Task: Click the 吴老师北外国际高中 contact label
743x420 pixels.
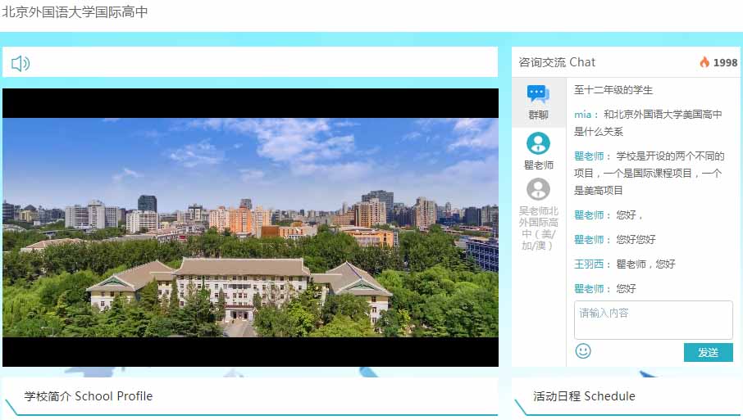Action: [538, 228]
